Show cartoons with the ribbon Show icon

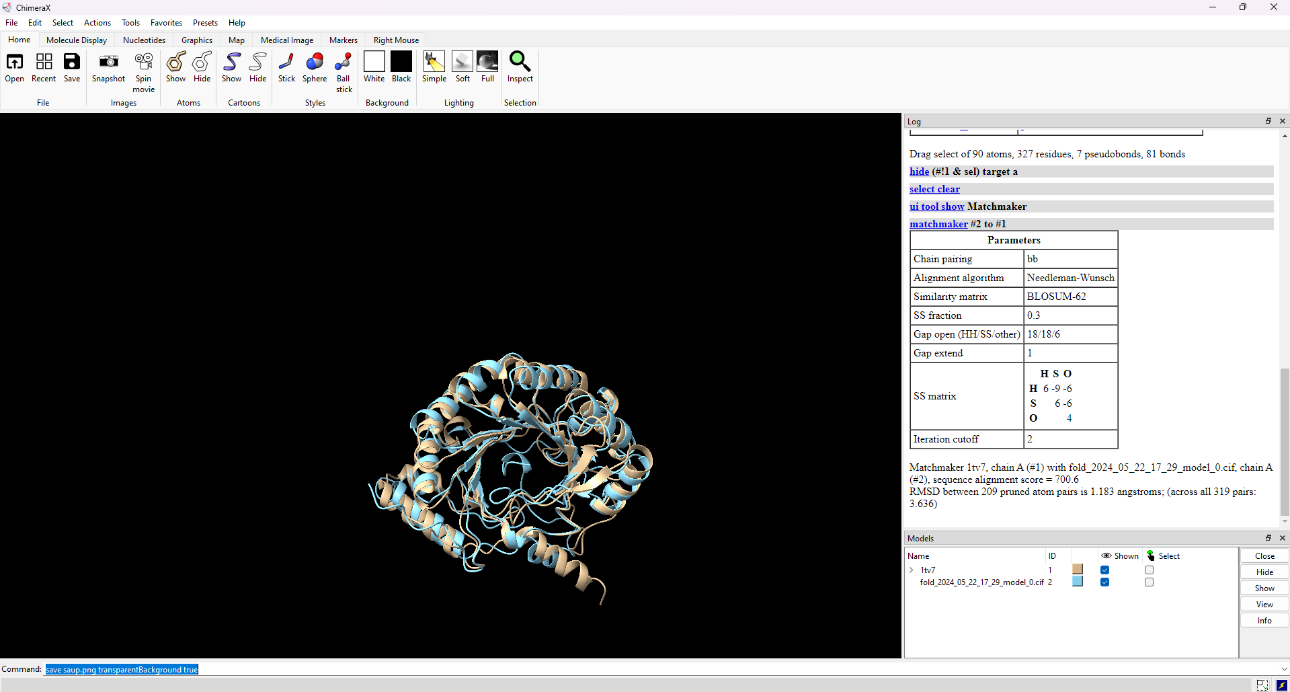[x=232, y=62]
